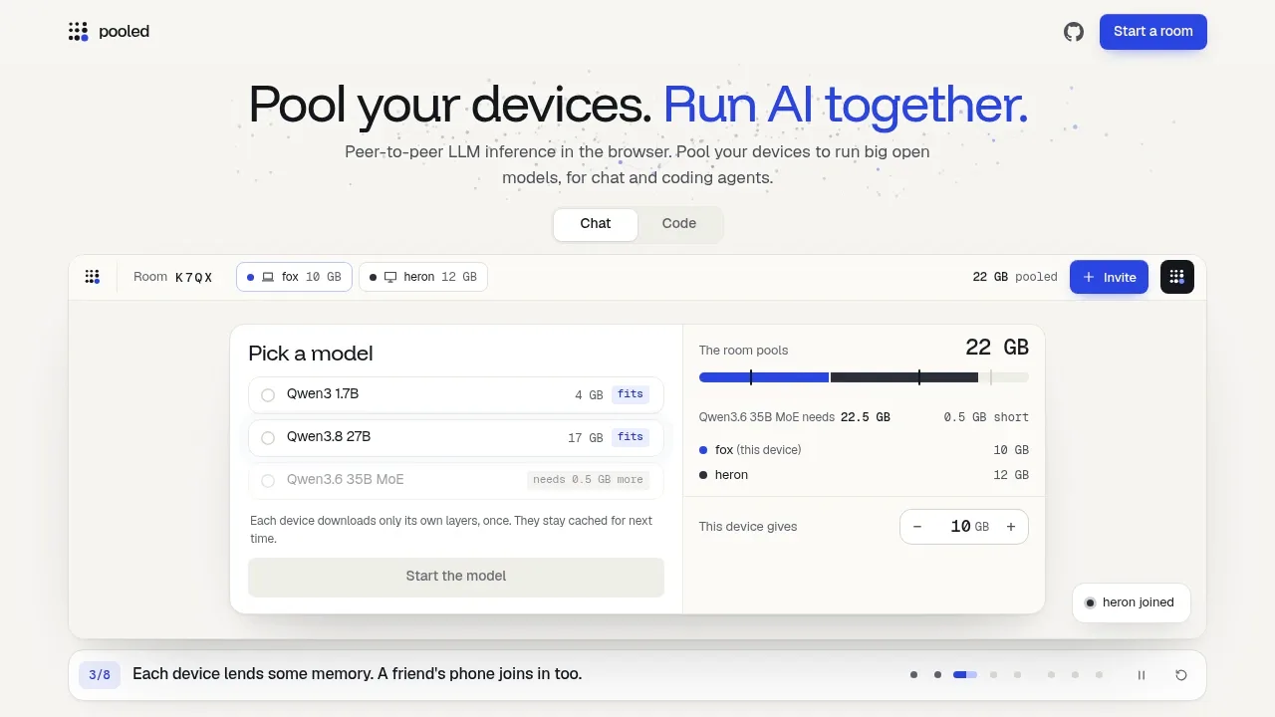Jump to the last walkthrough step dot
Image resolution: width=1275 pixels, height=717 pixels.
pos(1099,675)
